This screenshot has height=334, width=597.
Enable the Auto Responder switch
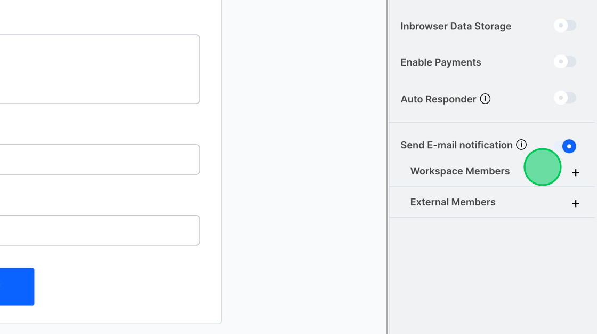point(565,98)
